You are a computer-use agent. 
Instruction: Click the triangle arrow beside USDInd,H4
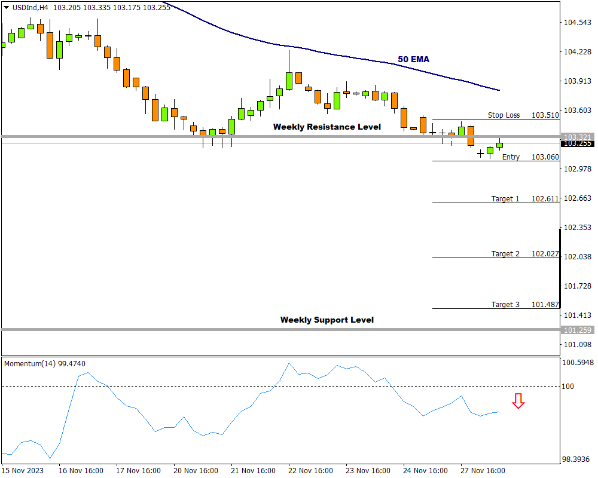click(7, 8)
